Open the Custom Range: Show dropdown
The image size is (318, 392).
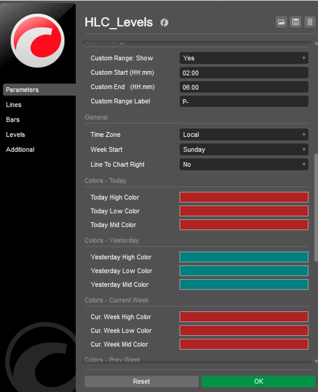(x=244, y=58)
